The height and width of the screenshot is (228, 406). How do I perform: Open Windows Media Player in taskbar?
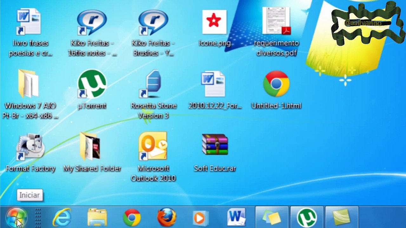click(x=200, y=218)
